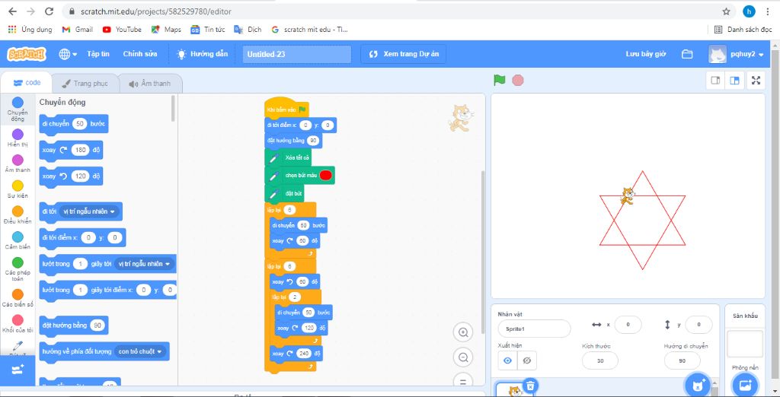The image size is (780, 397).
Task: Click Xem trang Dự án button
Action: [404, 54]
